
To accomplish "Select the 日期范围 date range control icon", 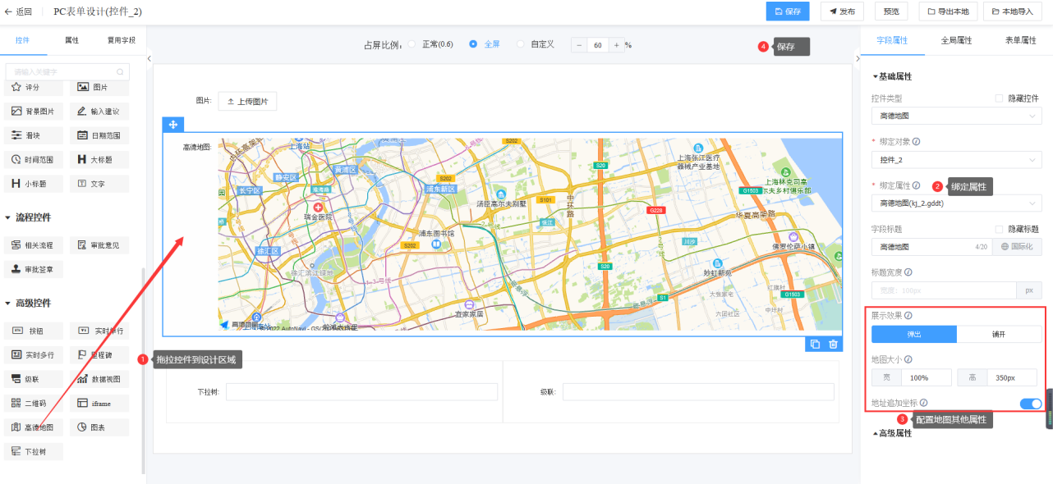I will point(83,135).
